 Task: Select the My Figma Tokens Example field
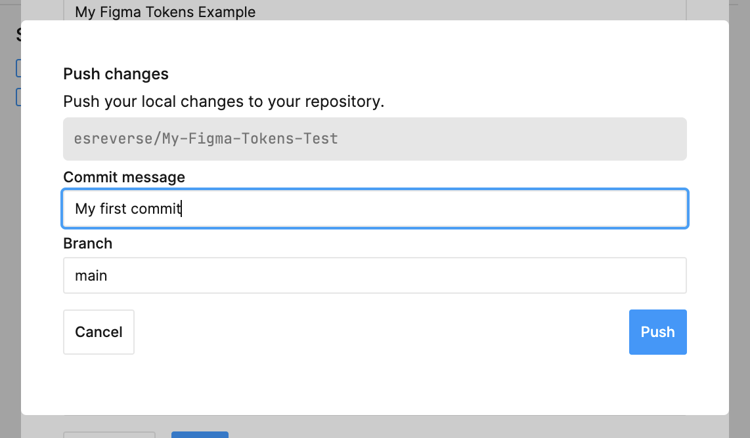[x=374, y=10]
